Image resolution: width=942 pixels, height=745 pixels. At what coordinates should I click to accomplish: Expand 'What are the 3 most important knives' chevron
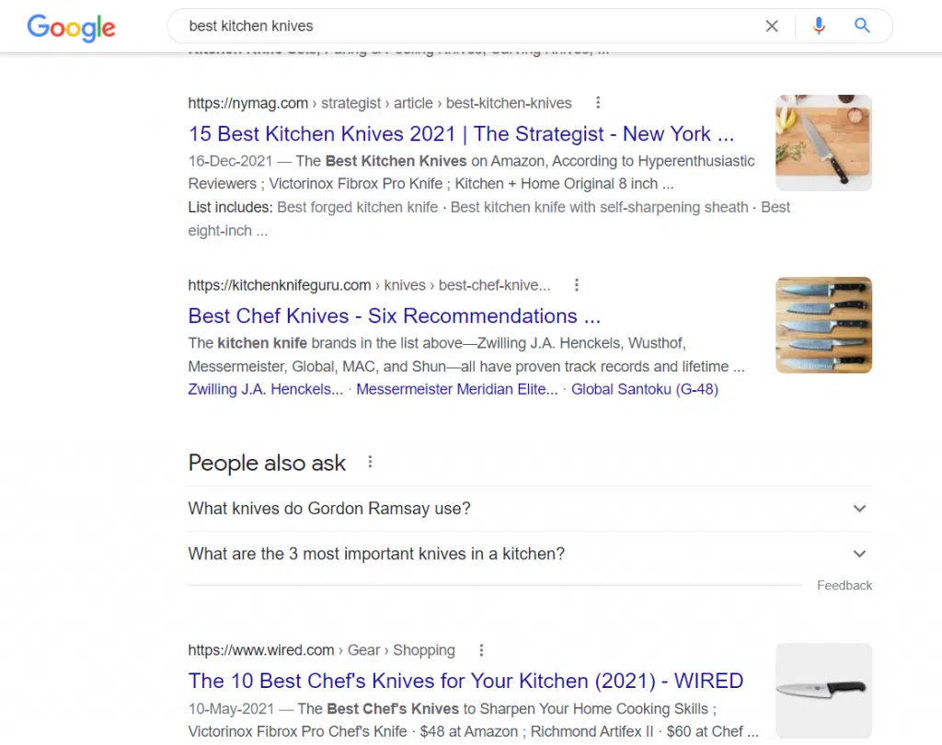point(859,554)
